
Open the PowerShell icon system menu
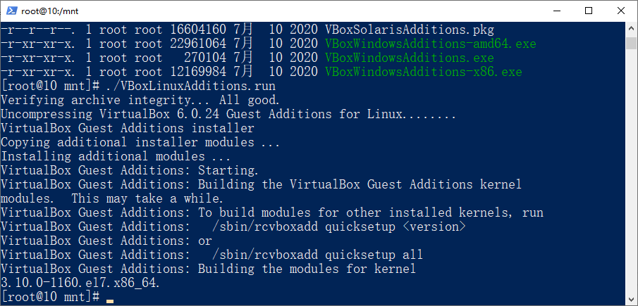tap(12, 11)
